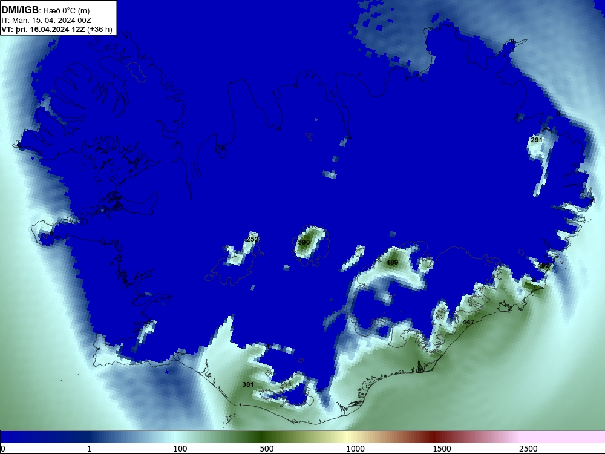Viewport: 605px width, 454px height.
Task: Click the 590 freezing level label
Action: click(x=304, y=242)
